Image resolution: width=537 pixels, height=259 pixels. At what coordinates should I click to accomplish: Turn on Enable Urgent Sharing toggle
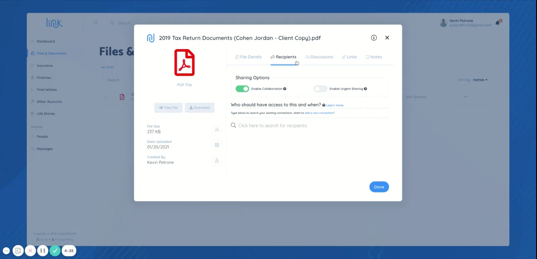321,89
